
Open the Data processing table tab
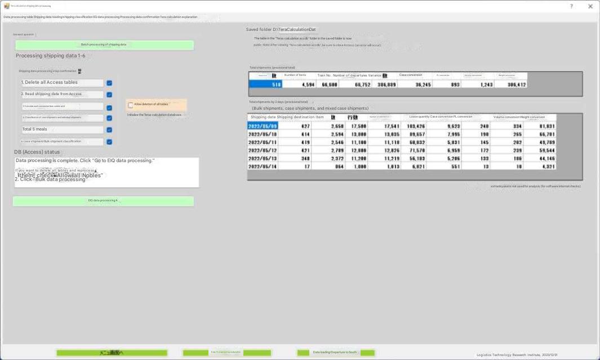click(18, 17)
